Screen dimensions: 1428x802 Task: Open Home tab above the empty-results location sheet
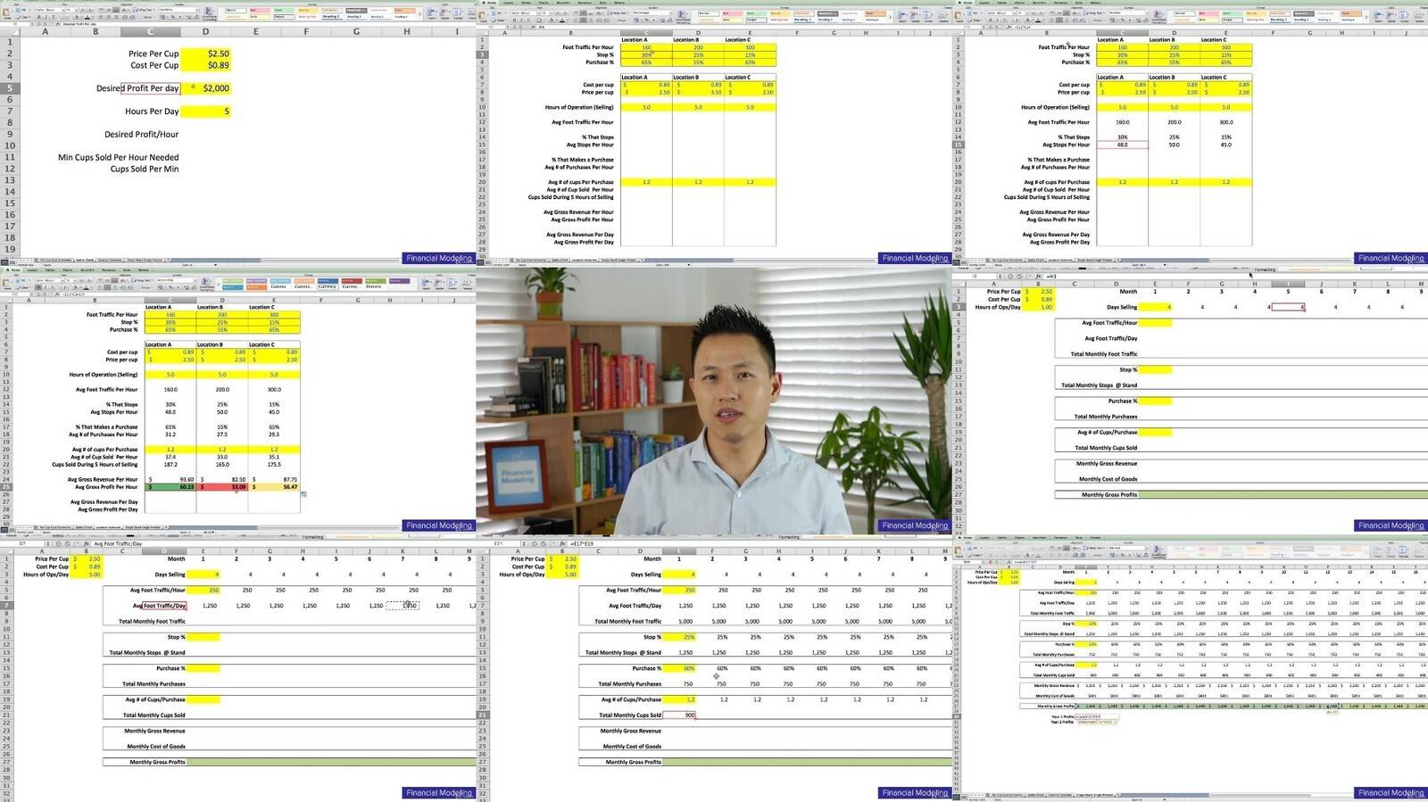[x=490, y=3]
